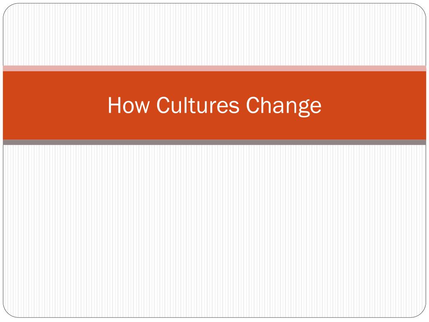Click the orange banner right of title
This screenshot has width=429, height=322.
[x=374, y=105]
